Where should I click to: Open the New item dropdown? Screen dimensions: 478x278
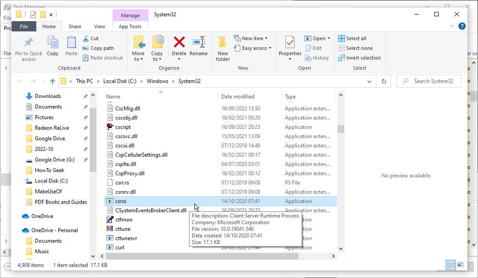click(250, 38)
